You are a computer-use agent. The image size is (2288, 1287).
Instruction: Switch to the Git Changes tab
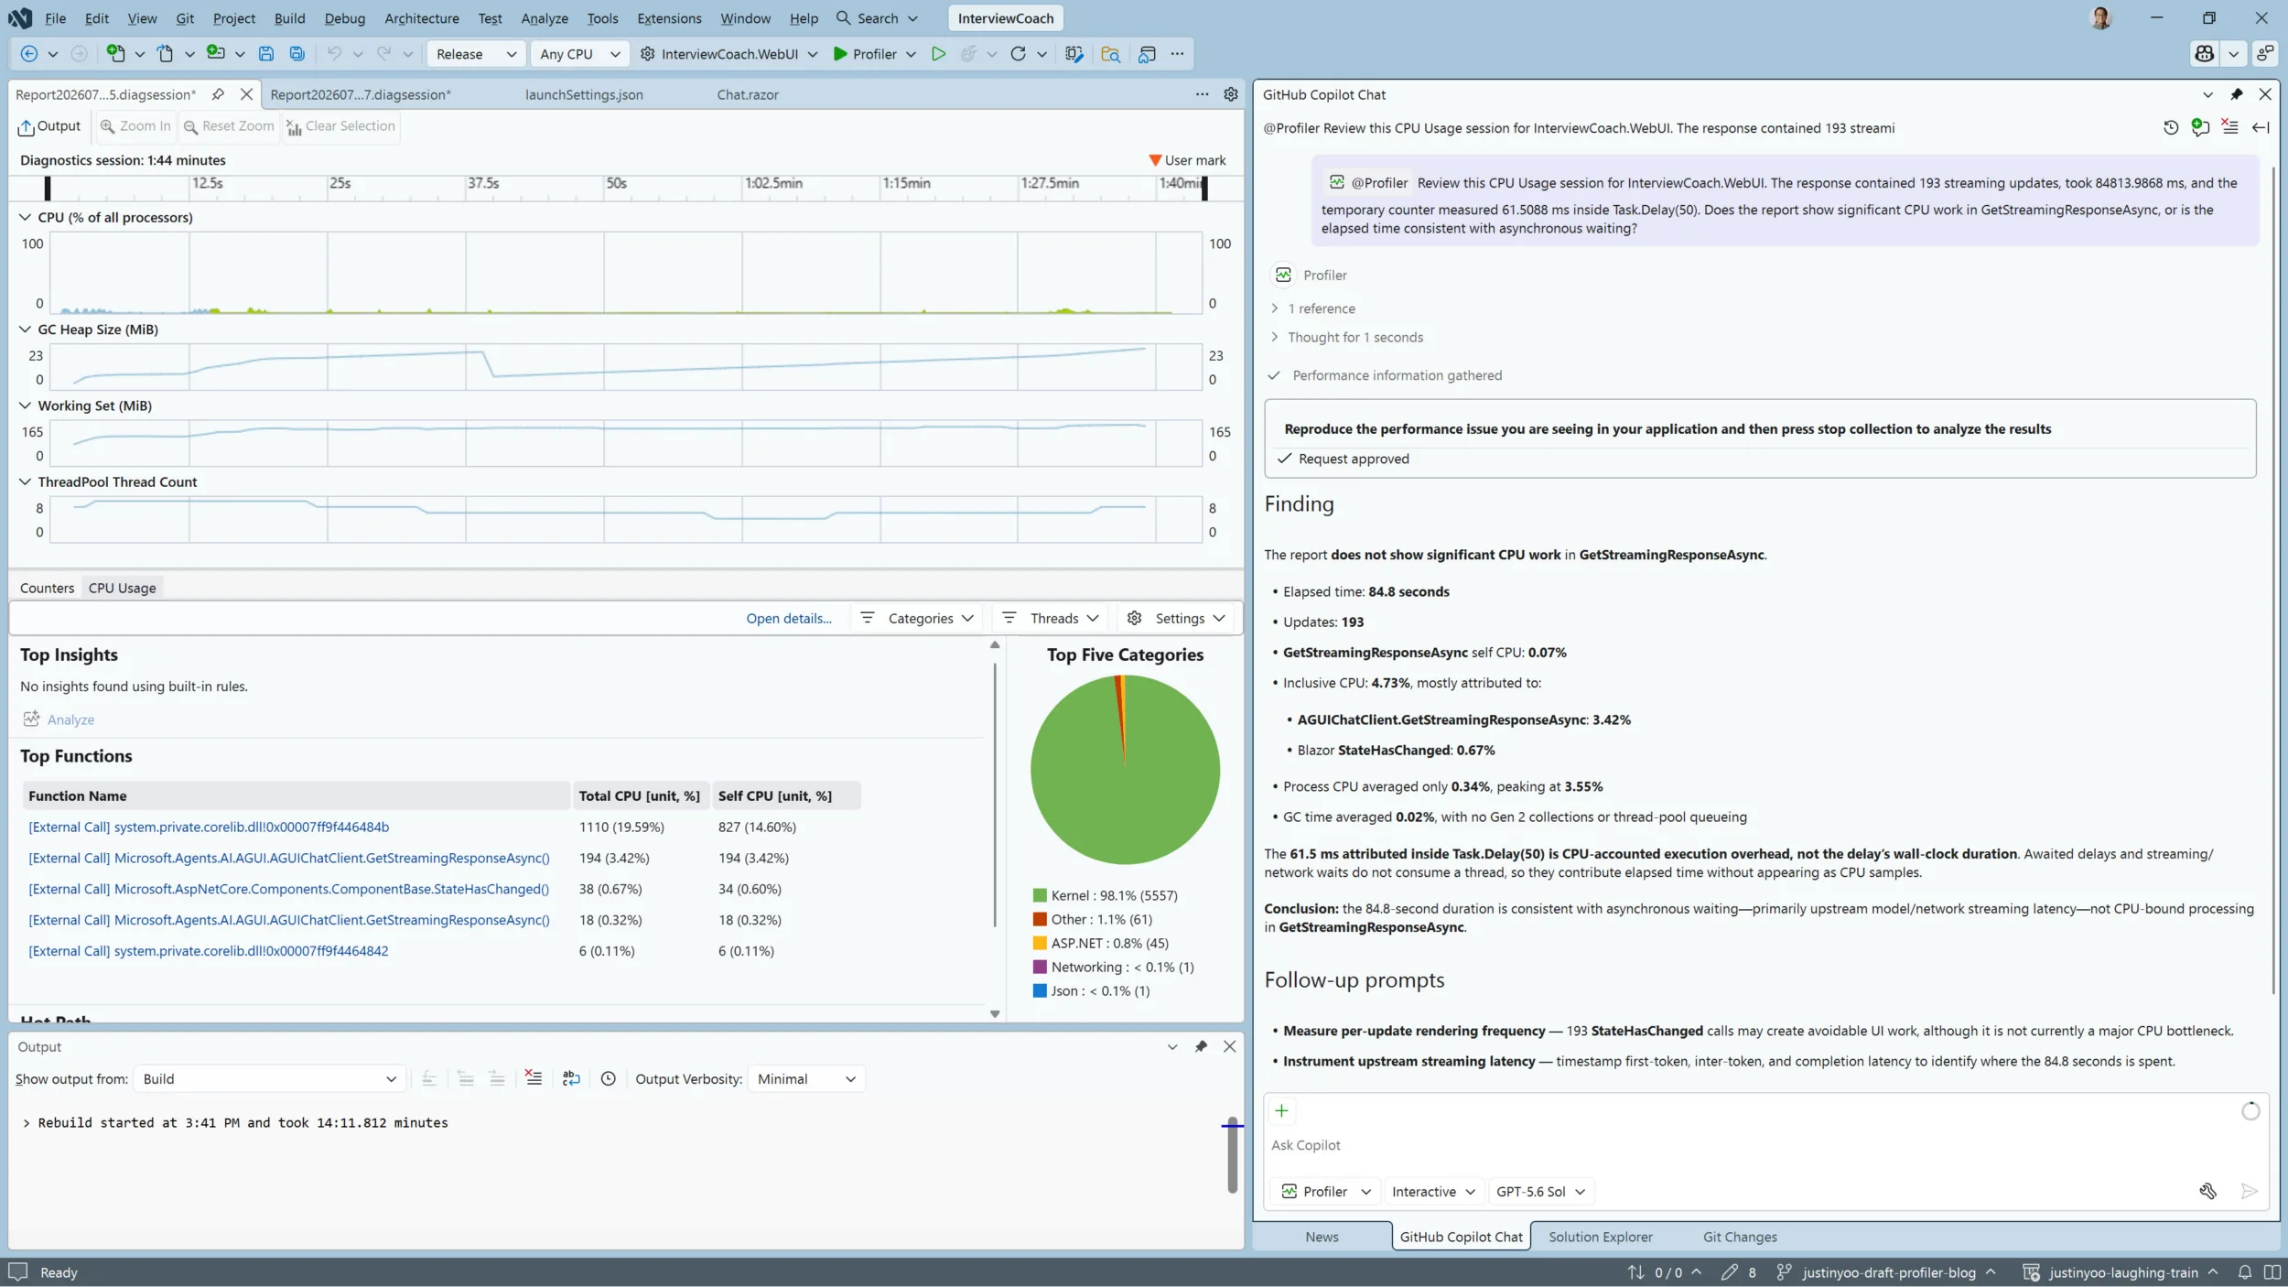click(1740, 1237)
